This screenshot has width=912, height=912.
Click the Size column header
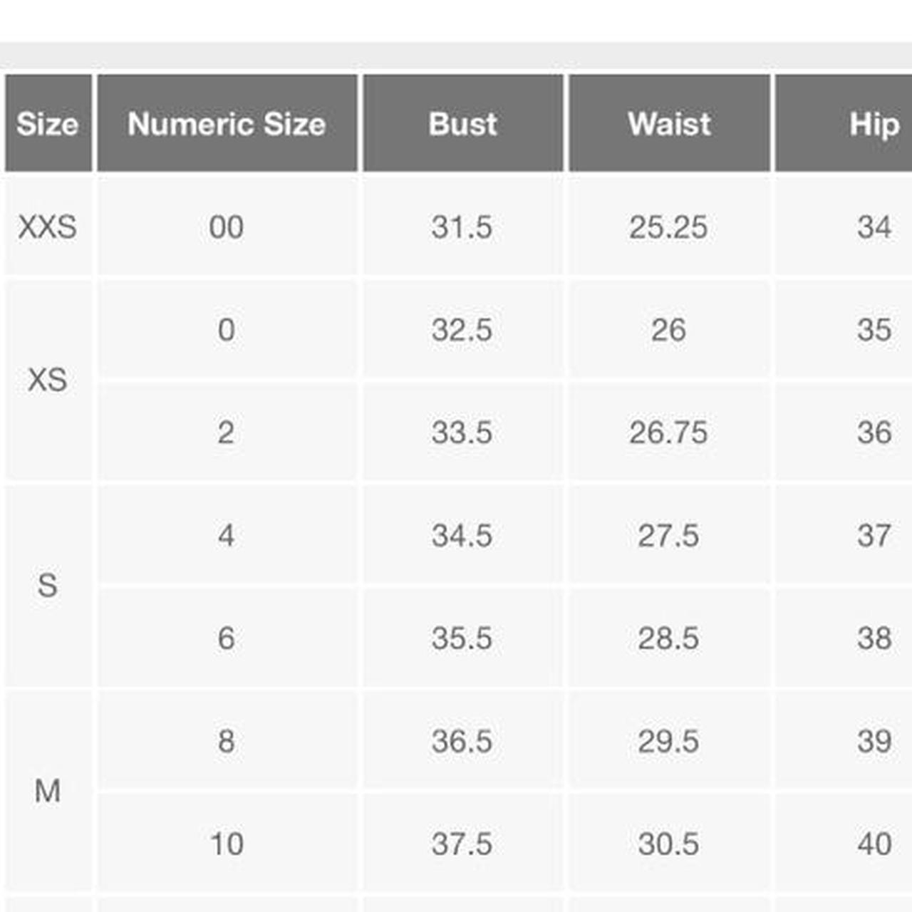coord(48,124)
